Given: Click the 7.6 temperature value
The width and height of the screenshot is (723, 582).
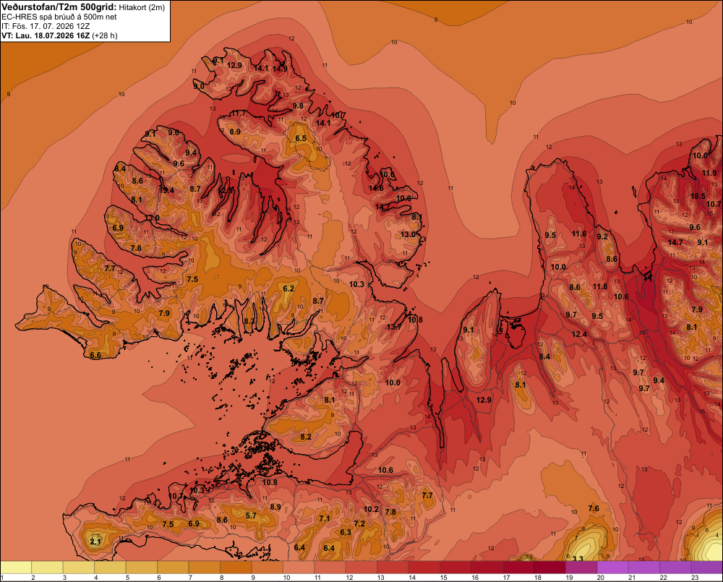Looking at the screenshot, I should tap(594, 508).
